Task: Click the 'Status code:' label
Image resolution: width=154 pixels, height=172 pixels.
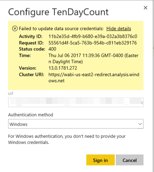Action: (x=32, y=49)
